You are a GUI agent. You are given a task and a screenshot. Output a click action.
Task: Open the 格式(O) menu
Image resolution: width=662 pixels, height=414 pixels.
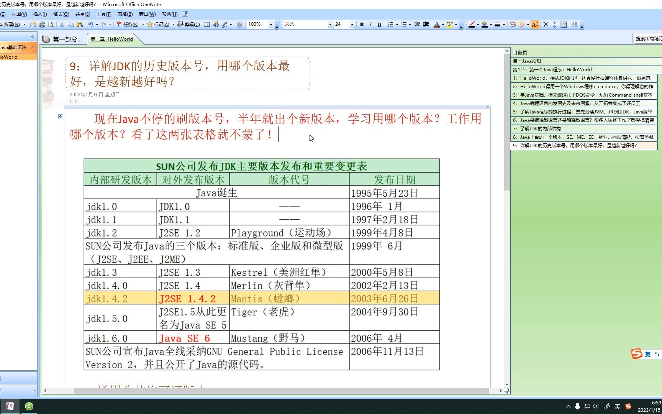61,14
